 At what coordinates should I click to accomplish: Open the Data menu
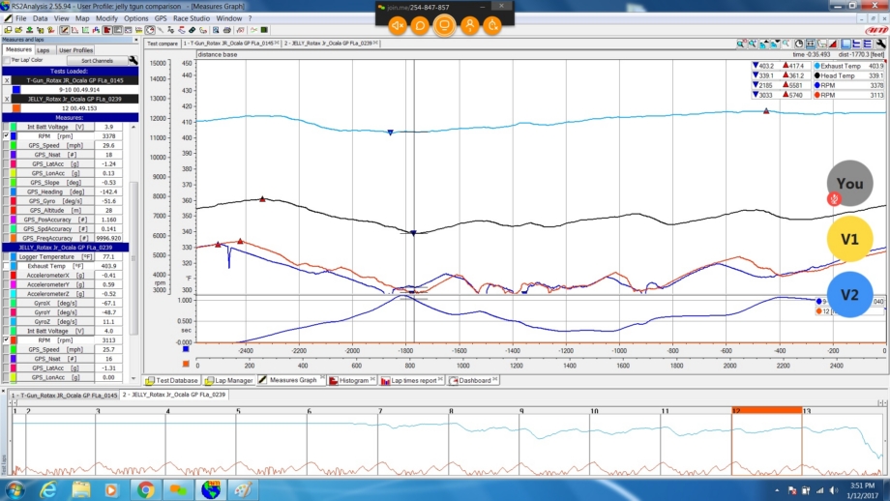coord(41,18)
